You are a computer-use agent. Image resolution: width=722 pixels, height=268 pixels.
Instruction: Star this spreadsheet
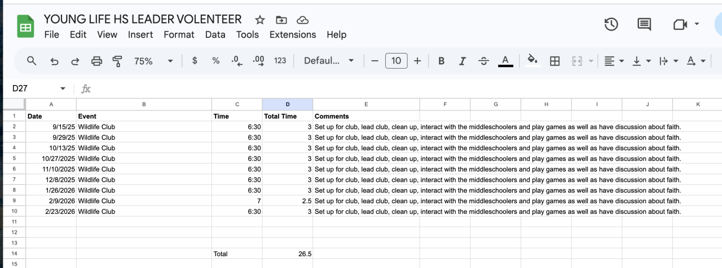pos(259,20)
